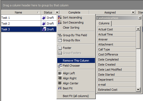Click Best Fit (all columns) entry
143x101 pixels.
(x=76, y=96)
